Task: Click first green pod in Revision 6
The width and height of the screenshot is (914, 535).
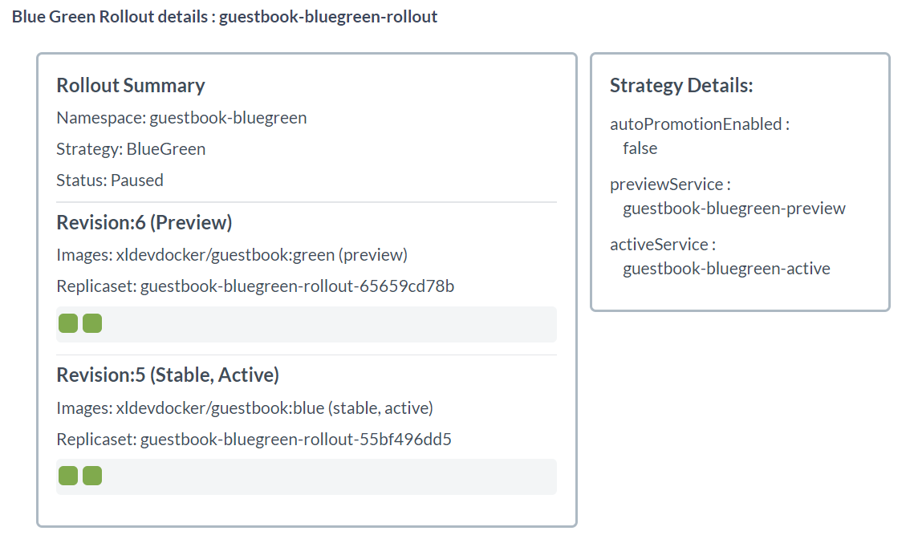Action: (x=68, y=323)
